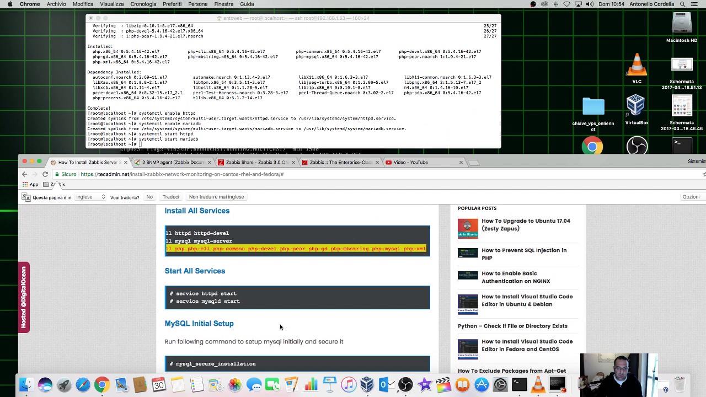Screen dimensions: 706x397
Task: Select Schermata 2017-04 18.51.13 desktop file
Action: [x=682, y=73]
